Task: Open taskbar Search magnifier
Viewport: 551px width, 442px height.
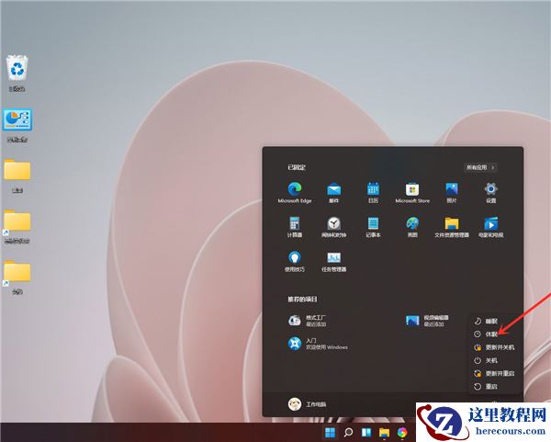Action: tap(348, 432)
